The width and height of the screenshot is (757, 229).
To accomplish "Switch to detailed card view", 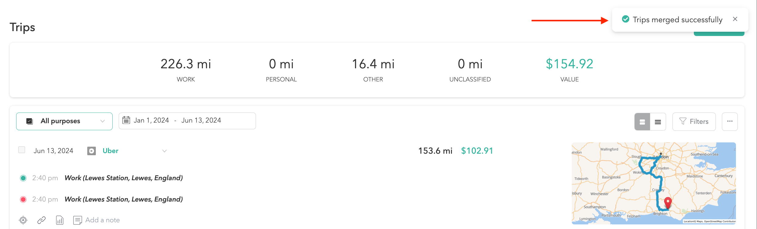I will (x=642, y=122).
